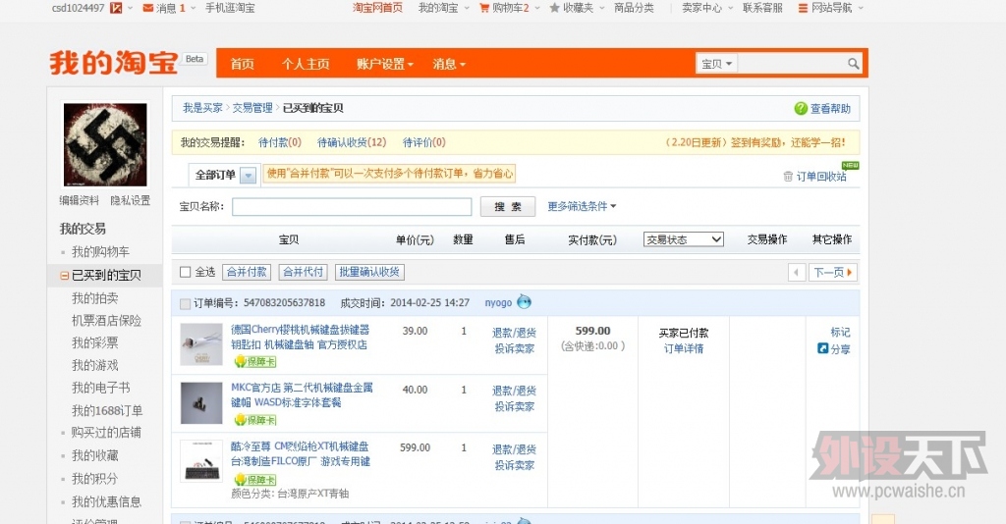
Task: Click the 搜索 button
Action: click(508, 206)
